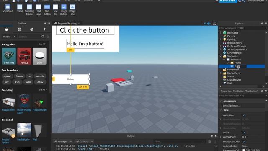Viewport: 268px width, 151px height.
Task: Insert an Image Label element
Action: pos(72,10)
